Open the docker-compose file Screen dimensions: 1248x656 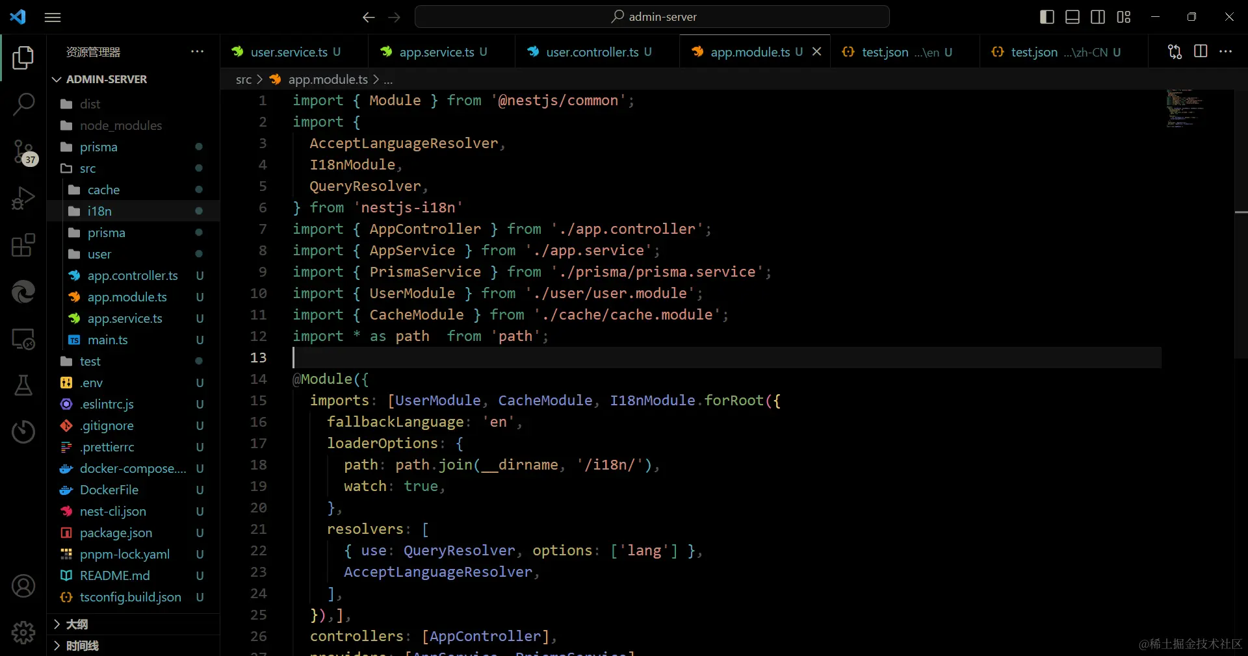(x=133, y=468)
